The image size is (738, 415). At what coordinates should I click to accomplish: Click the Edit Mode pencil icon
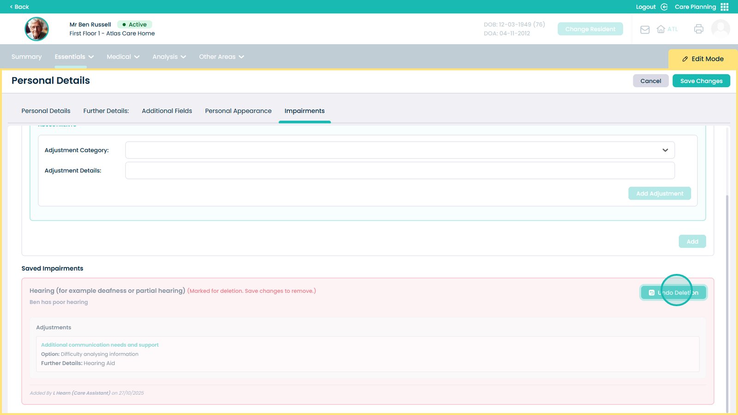(x=685, y=59)
